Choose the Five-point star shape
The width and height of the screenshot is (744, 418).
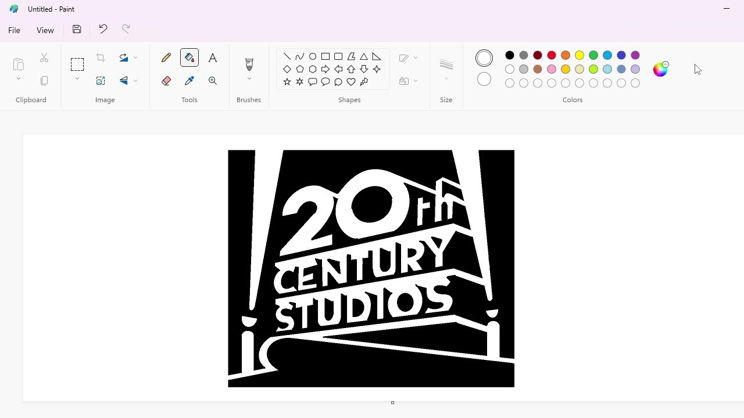tap(287, 82)
